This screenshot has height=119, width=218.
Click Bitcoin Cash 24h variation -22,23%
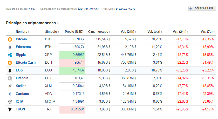[x=182, y=63]
